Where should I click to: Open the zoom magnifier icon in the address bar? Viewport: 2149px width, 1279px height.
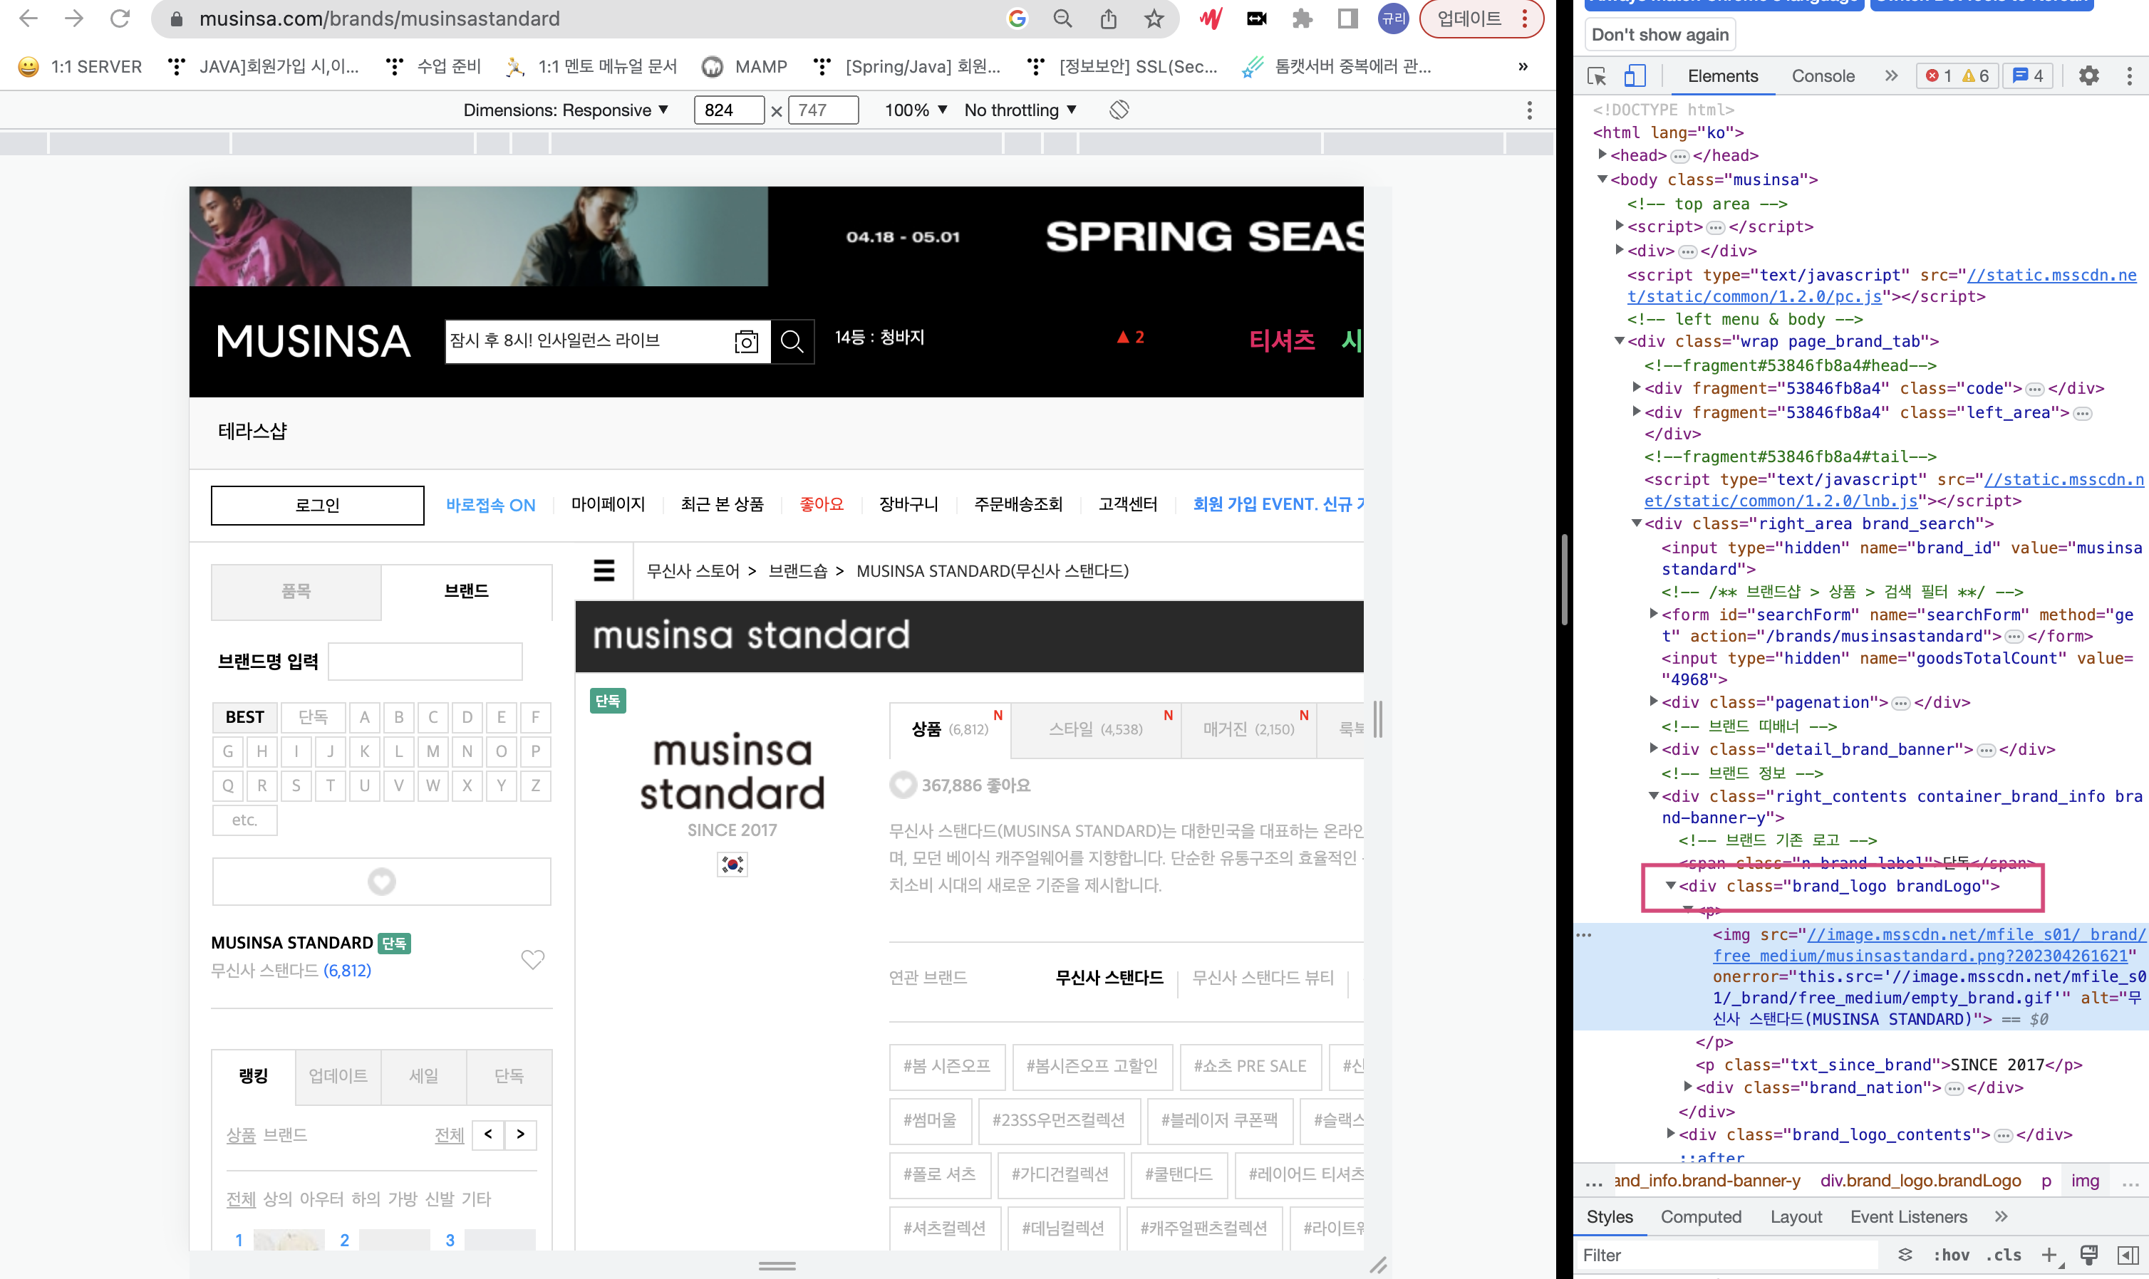coord(1062,18)
